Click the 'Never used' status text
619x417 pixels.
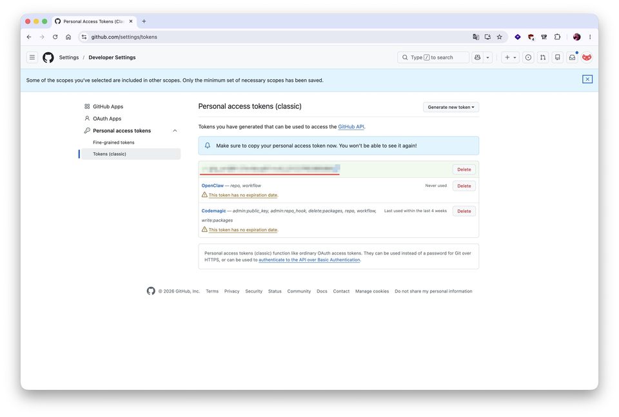coord(436,186)
